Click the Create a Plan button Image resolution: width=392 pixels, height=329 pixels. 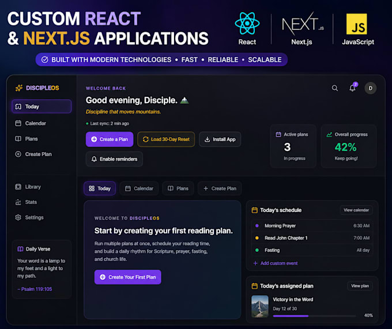tap(110, 139)
